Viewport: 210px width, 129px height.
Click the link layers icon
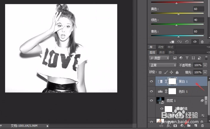[161, 126]
